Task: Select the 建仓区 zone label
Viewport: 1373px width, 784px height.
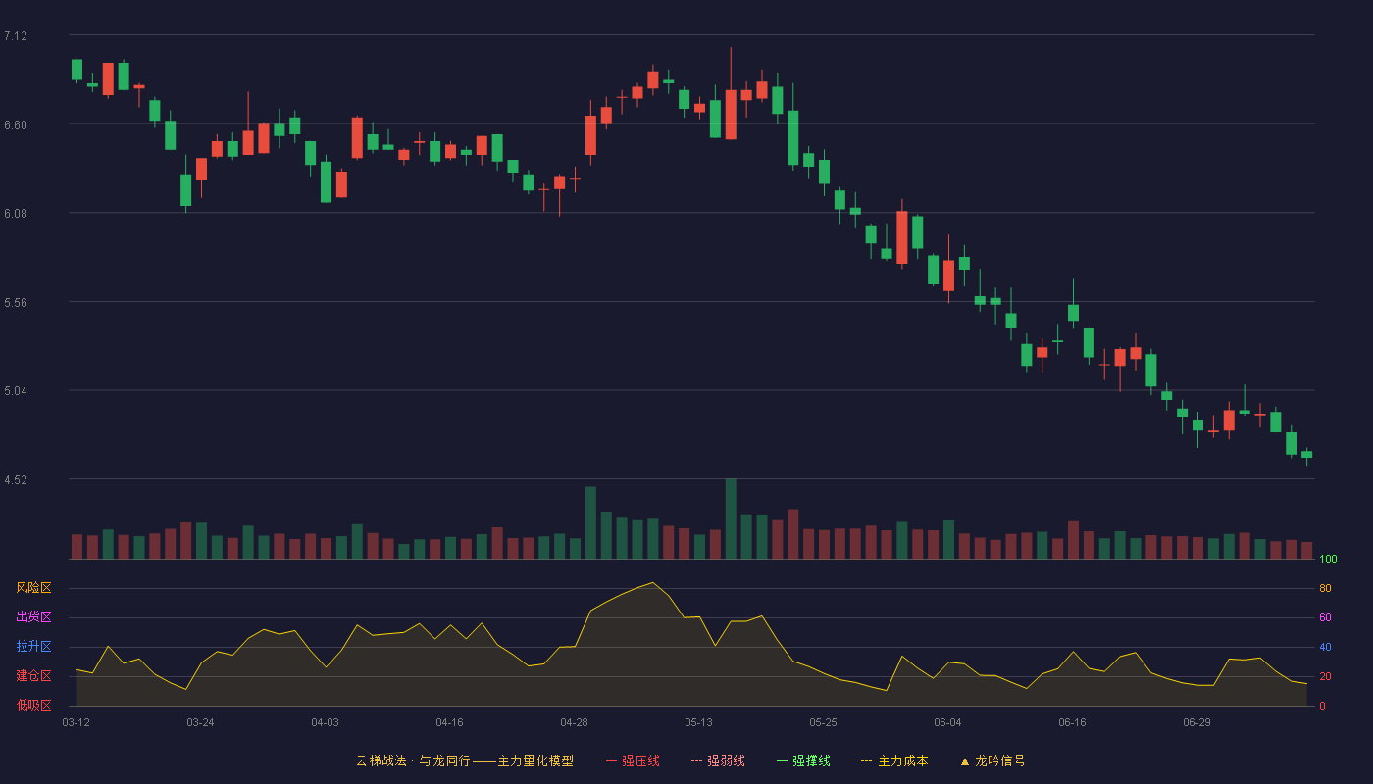Action: 34,676
